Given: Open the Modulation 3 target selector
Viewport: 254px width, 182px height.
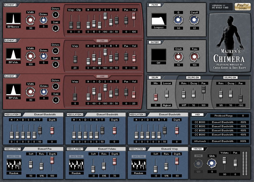Looking at the screenshot, I should [168, 114].
